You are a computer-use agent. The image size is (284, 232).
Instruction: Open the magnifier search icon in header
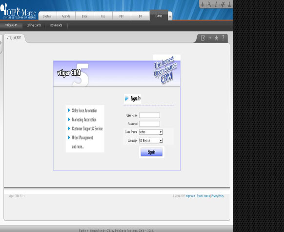[x=209, y=4]
